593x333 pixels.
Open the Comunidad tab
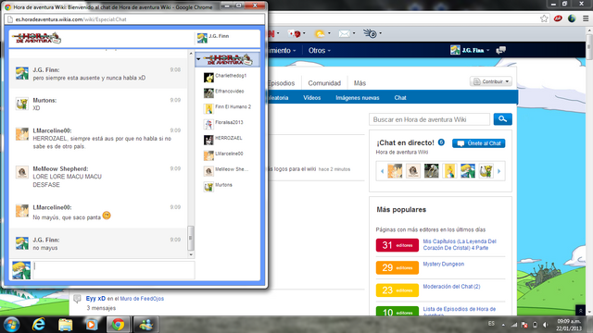[x=324, y=83]
